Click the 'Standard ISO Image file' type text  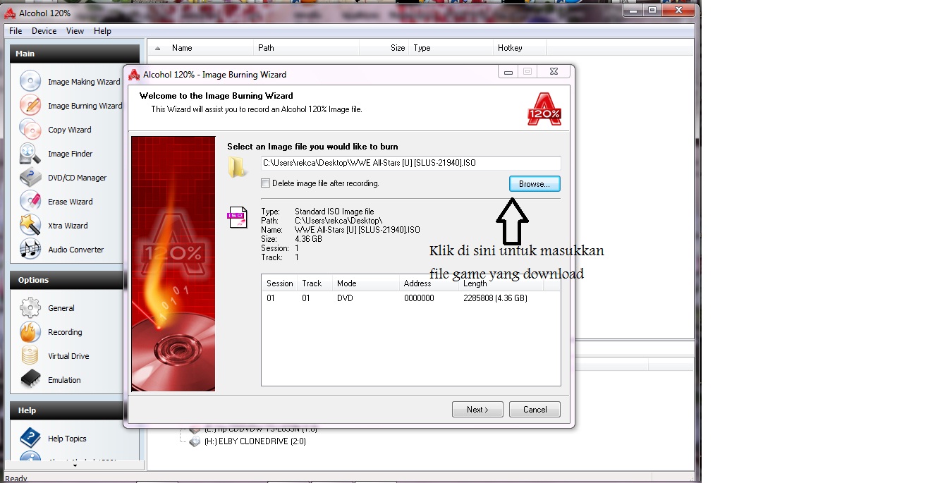[x=334, y=212]
